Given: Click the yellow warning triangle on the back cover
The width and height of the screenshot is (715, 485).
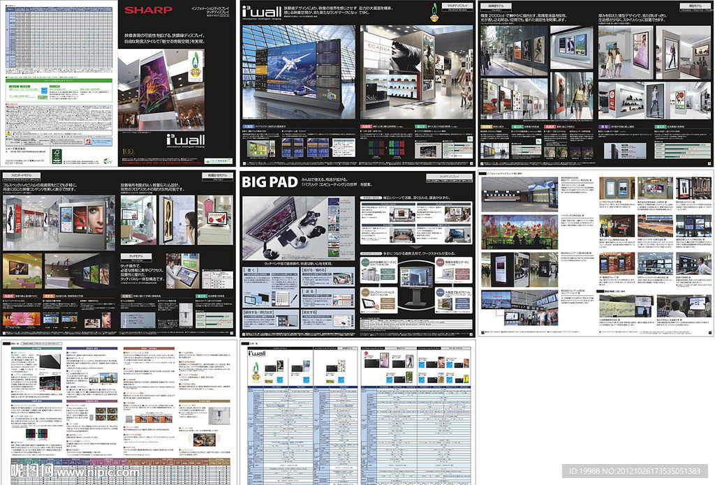Looking at the screenshot, I should pos(8,133).
